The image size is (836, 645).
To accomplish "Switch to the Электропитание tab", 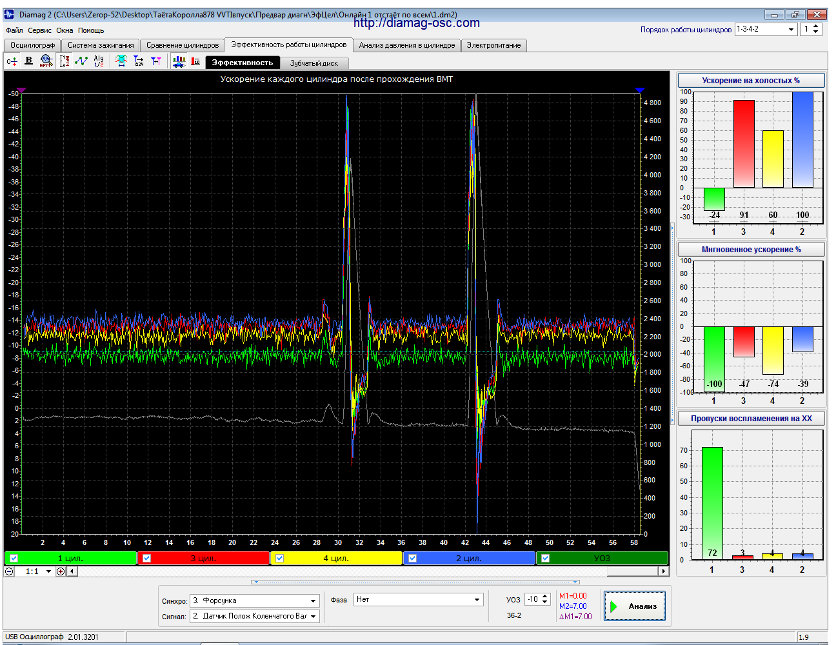I will [493, 45].
